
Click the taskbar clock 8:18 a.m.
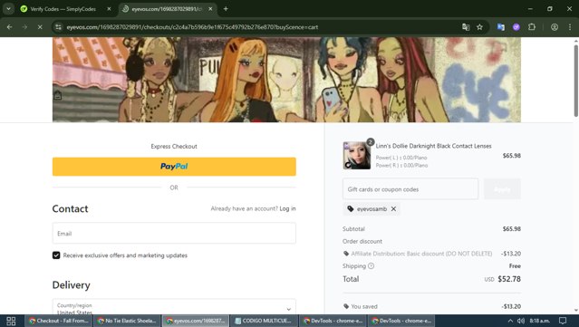pos(539,321)
